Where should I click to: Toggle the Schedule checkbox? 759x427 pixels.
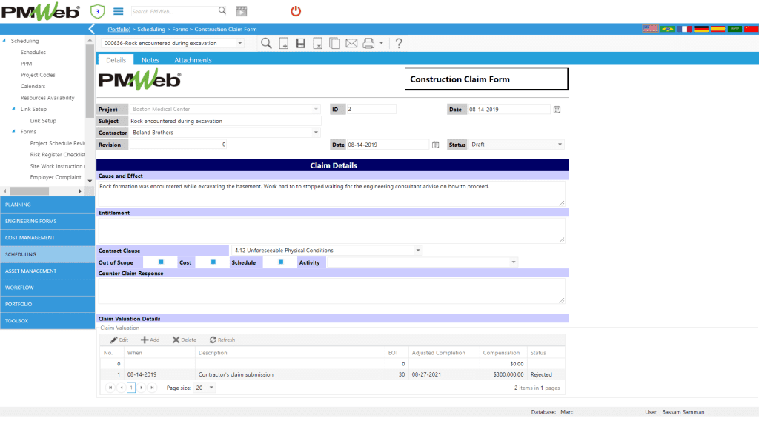(x=281, y=262)
